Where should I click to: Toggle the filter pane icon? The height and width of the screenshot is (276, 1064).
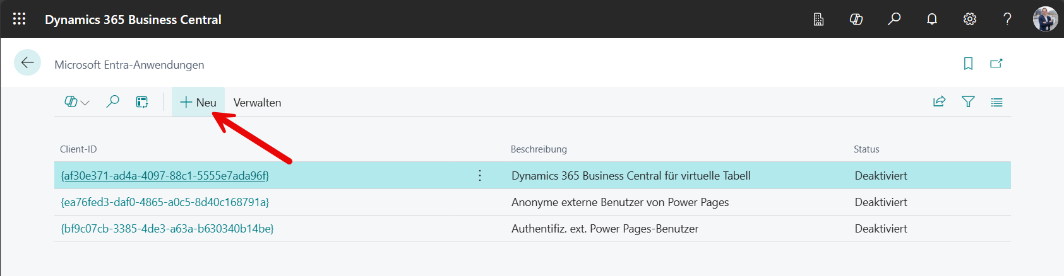tap(968, 102)
